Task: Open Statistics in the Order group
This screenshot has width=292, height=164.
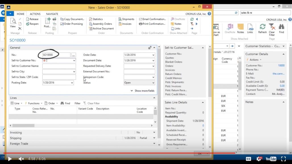Action: [x=96, y=19]
